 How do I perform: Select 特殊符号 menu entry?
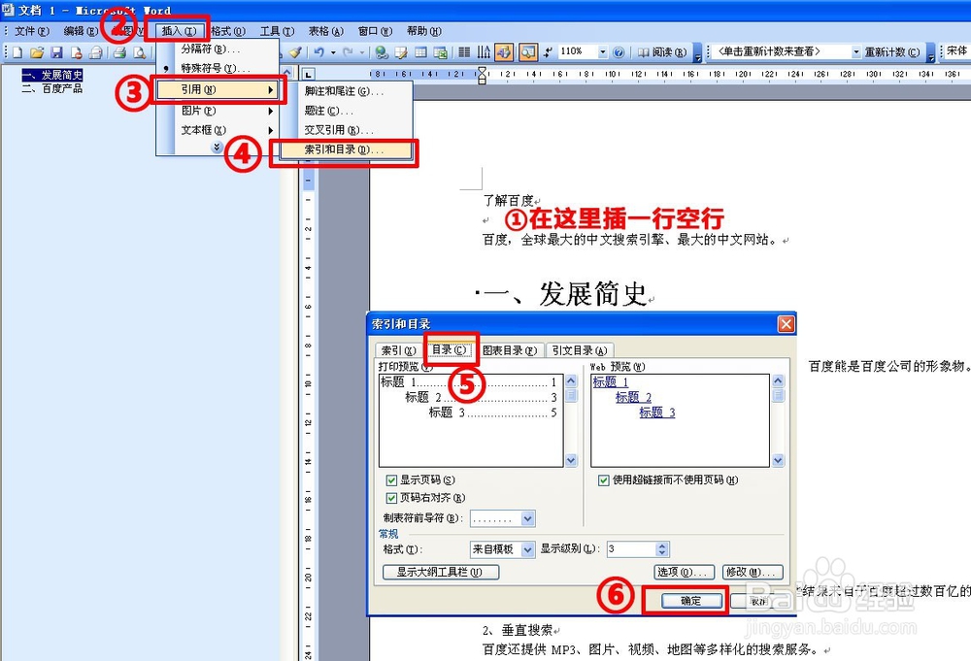pos(215,69)
